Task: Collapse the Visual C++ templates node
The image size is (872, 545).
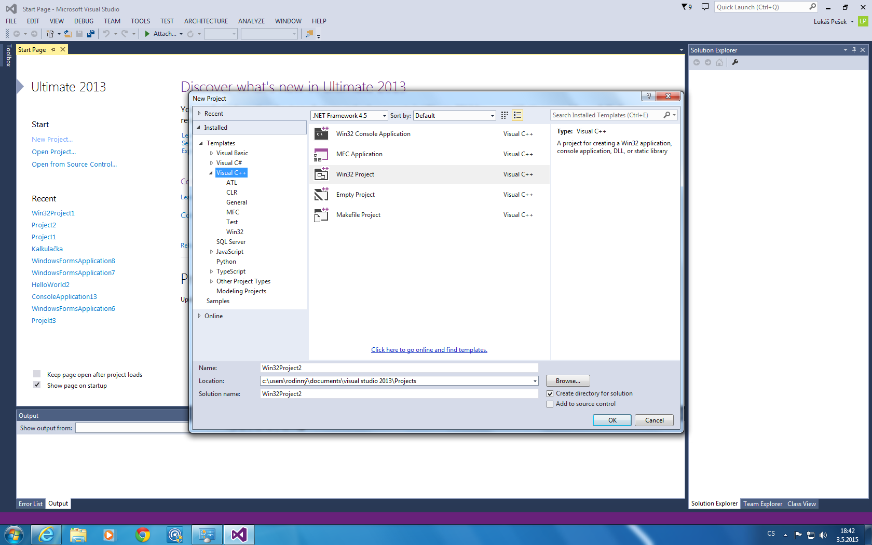Action: [211, 173]
